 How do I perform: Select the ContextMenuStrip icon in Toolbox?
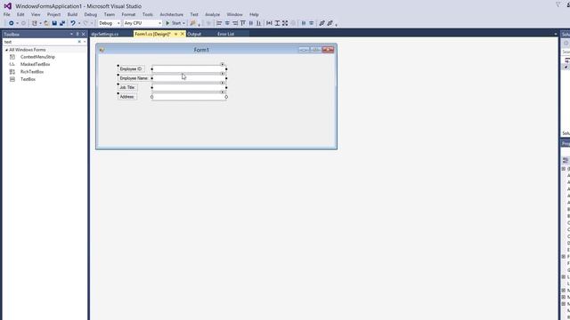[12, 57]
